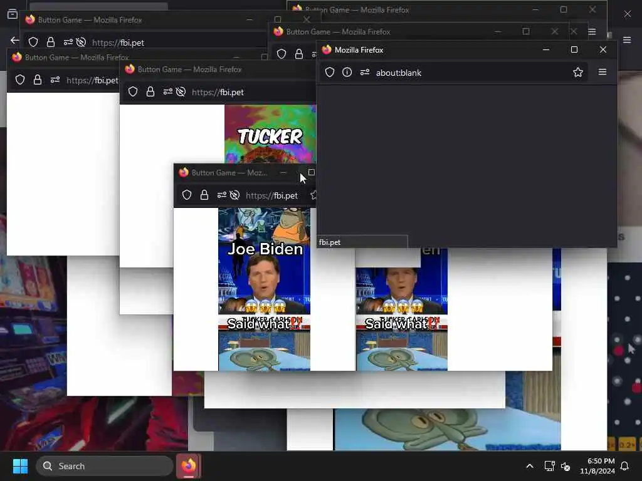Go back using the left arrow button
This screenshot has height=481, width=642.
tap(15, 40)
